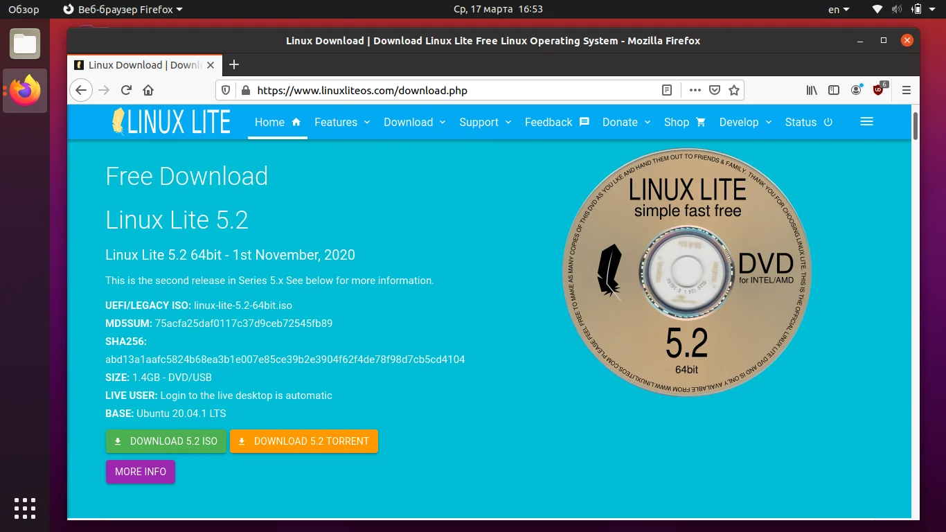Bookmark the page with the star icon
This screenshot has width=946, height=532.
[733, 90]
